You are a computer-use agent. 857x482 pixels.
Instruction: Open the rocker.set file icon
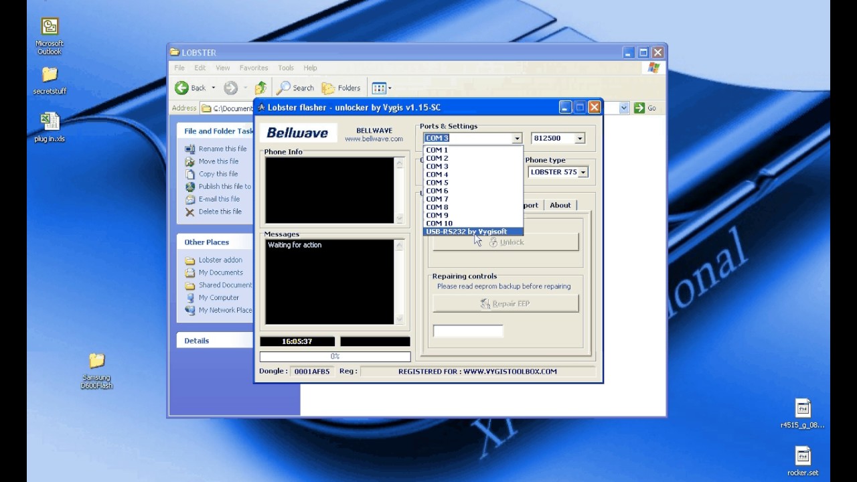coord(802,461)
